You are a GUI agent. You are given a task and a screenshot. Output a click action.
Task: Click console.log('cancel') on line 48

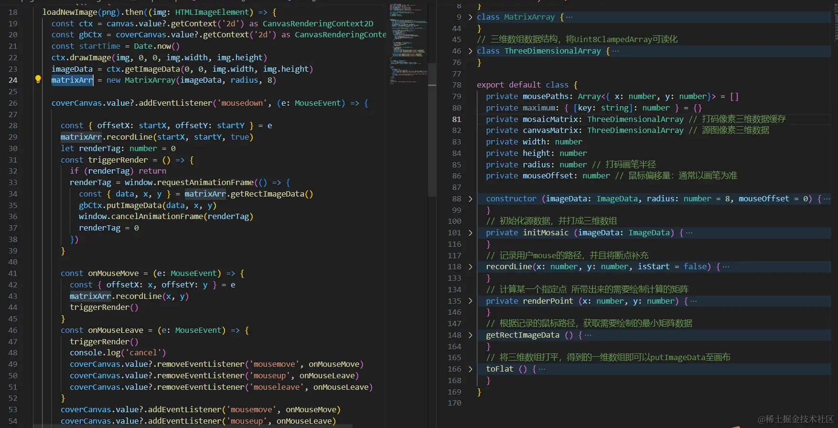(118, 353)
